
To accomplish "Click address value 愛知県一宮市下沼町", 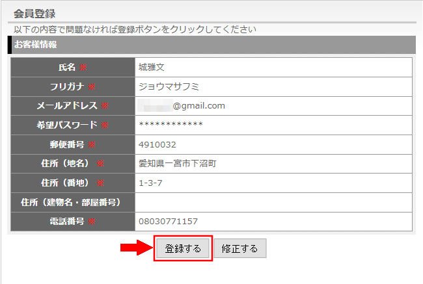I will click(x=178, y=163).
